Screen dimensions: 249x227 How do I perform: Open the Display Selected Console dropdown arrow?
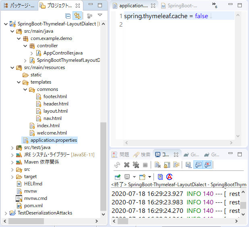tap(134, 177)
